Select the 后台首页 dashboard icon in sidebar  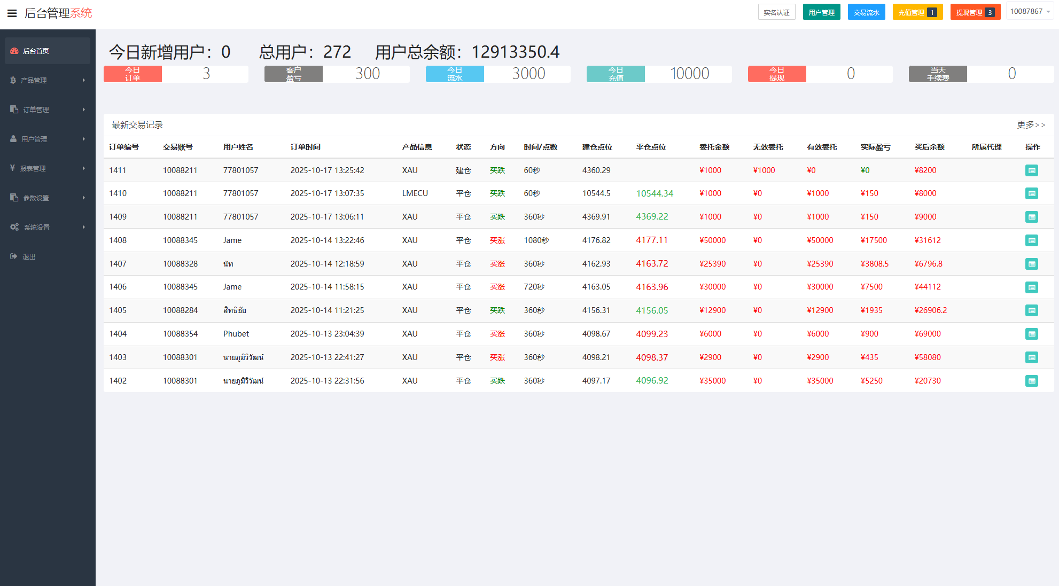point(14,50)
